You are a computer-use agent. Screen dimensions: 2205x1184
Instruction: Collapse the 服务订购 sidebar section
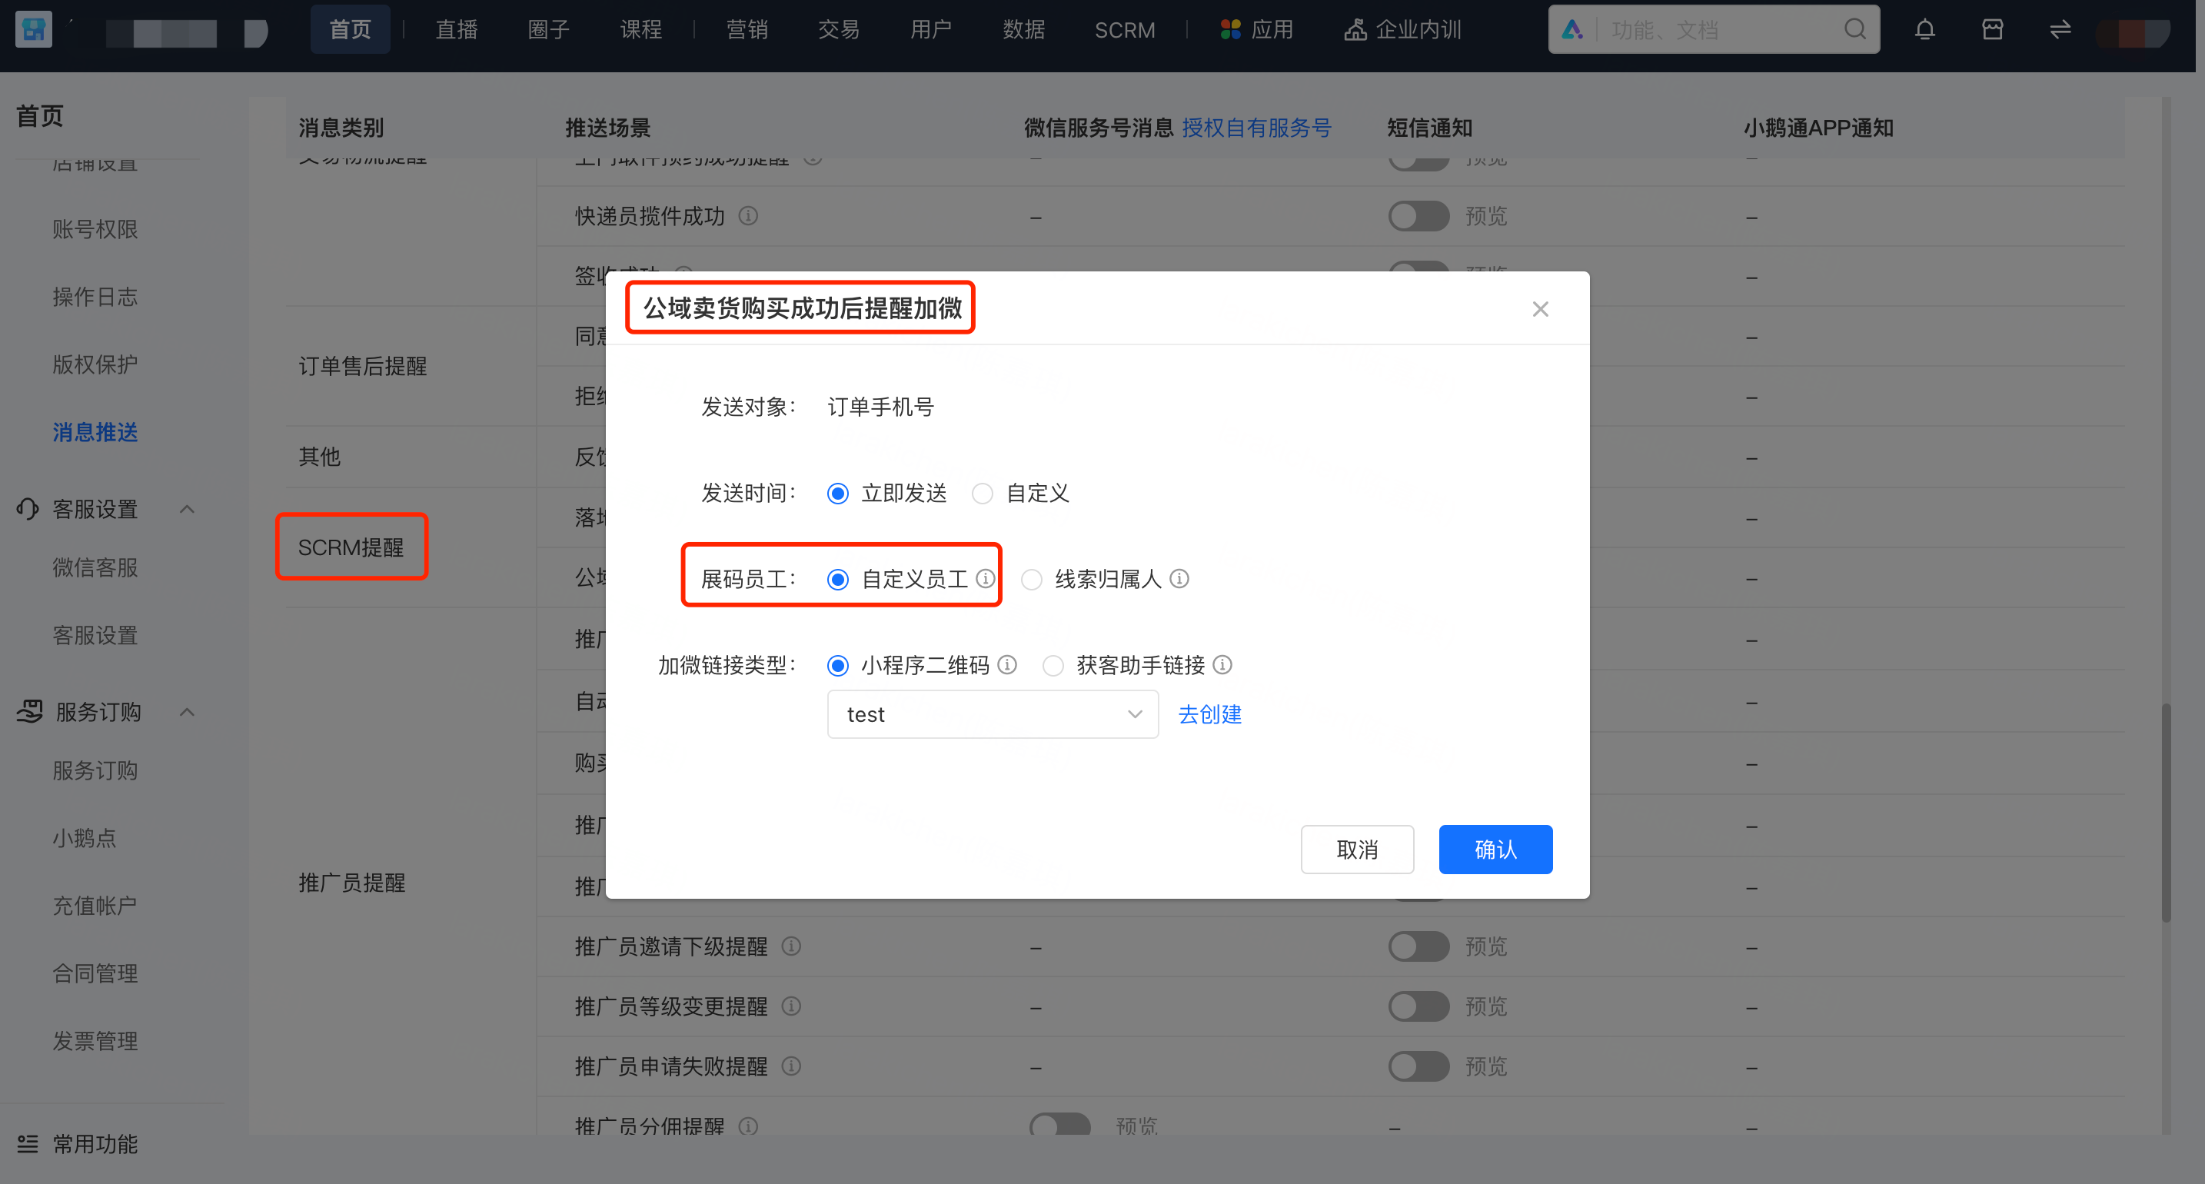tap(188, 711)
